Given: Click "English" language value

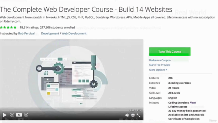Looking at the screenshot, I should [173, 98].
